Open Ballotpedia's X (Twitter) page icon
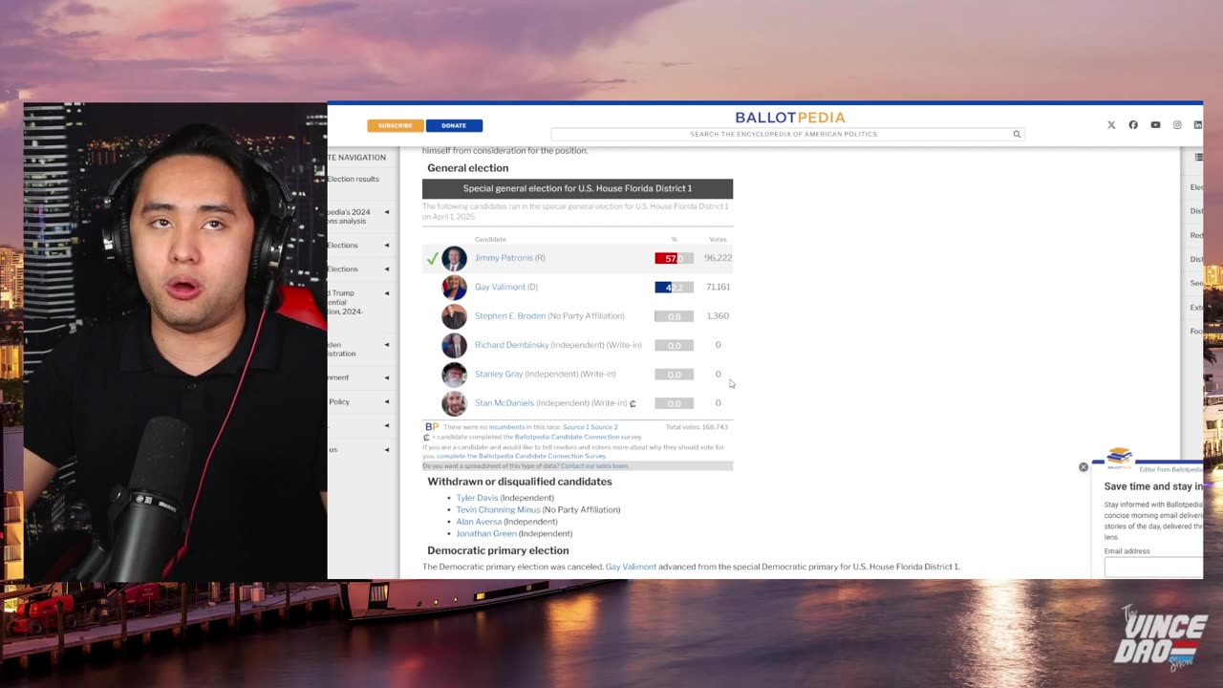Image resolution: width=1223 pixels, height=688 pixels. pos(1111,125)
